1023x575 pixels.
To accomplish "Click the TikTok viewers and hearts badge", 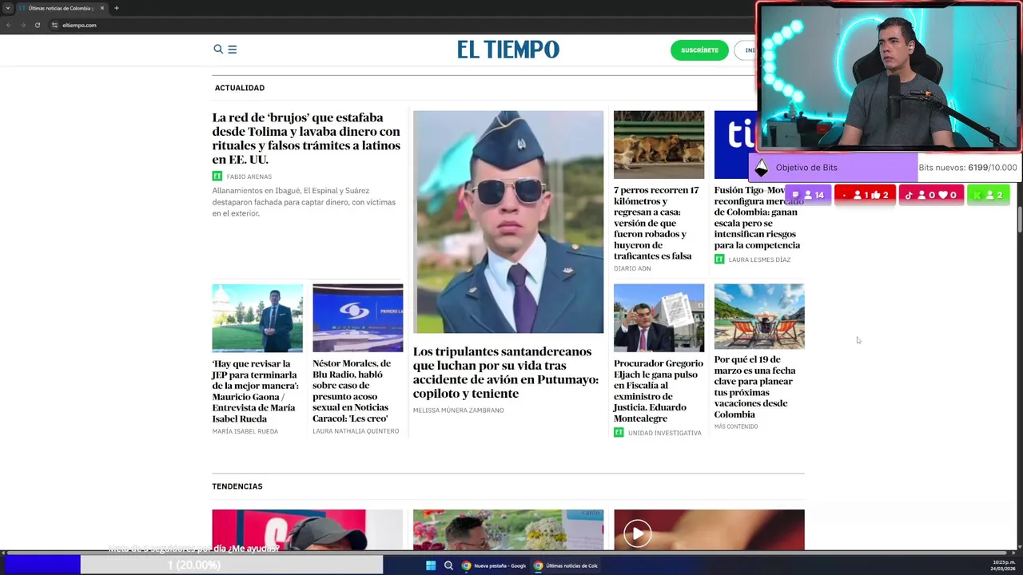I will click(931, 195).
